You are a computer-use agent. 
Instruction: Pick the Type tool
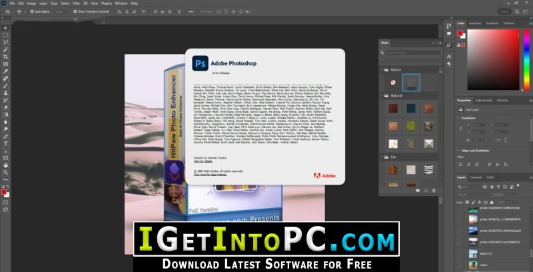click(x=5, y=143)
